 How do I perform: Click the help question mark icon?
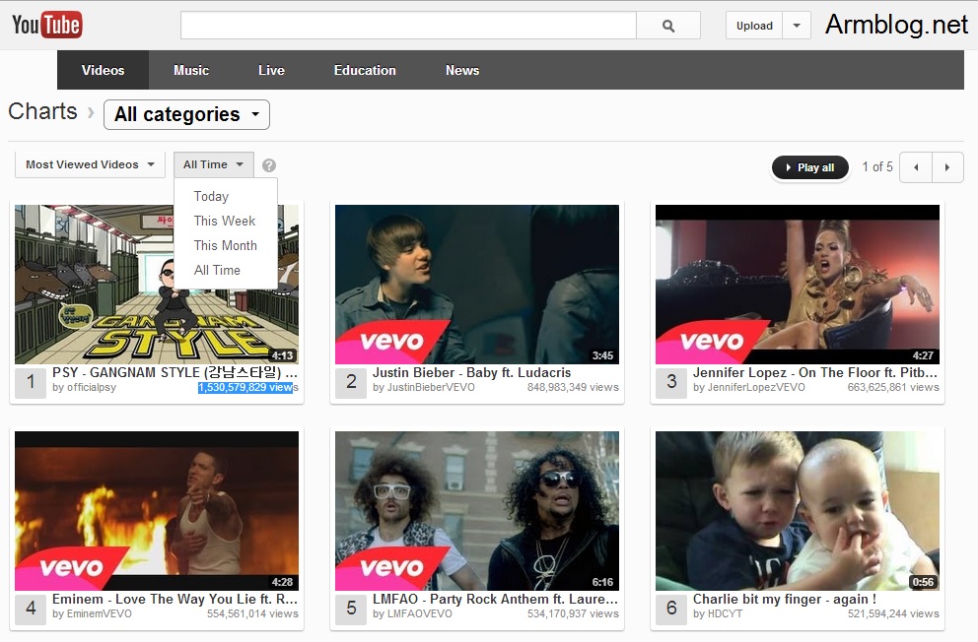(x=269, y=165)
